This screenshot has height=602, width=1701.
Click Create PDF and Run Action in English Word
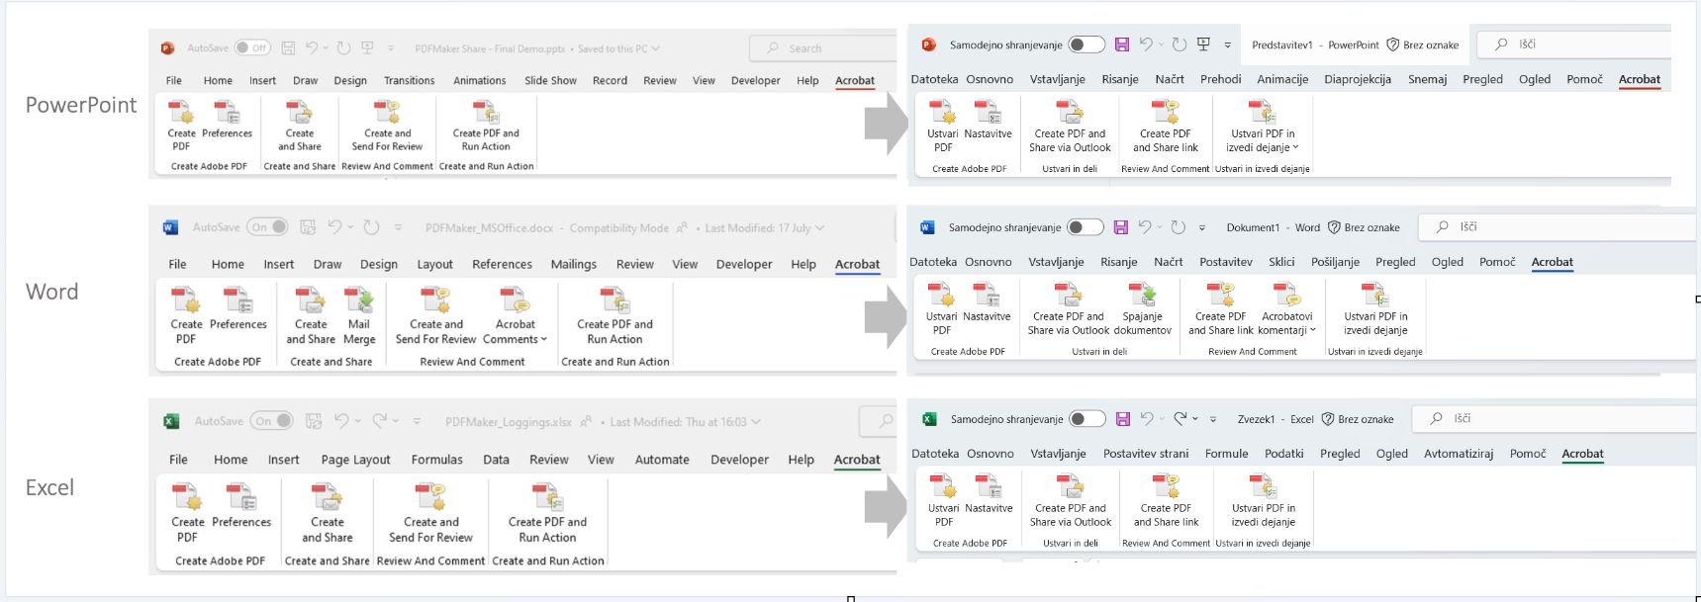click(614, 316)
